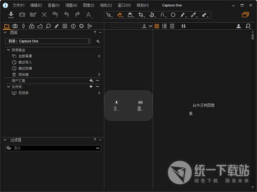The height and width of the screenshot is (192, 257).
Task: Select 全部图像 collection
Action: [x=25, y=56]
